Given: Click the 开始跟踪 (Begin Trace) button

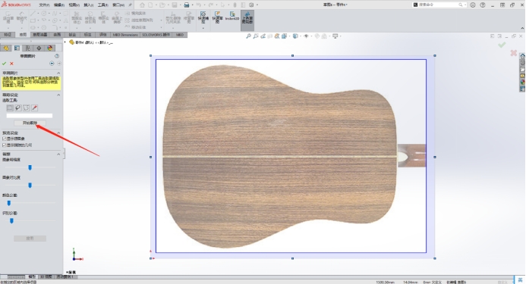Looking at the screenshot, I should click(x=30, y=123).
